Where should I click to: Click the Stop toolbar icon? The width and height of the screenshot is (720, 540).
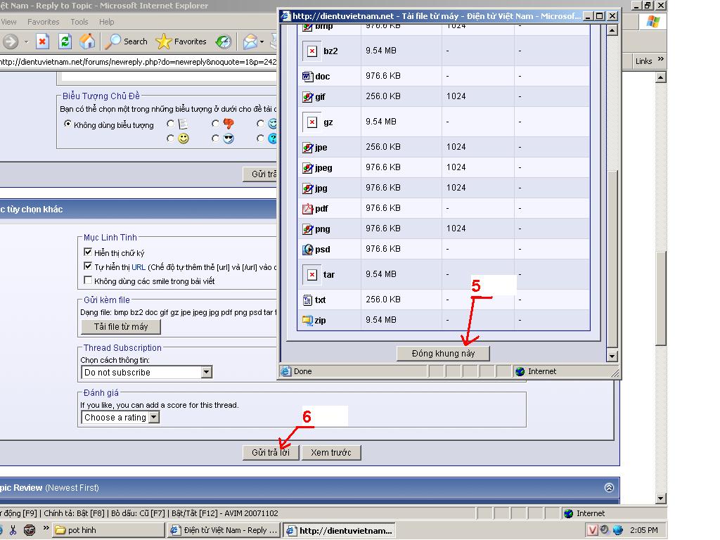[42, 41]
